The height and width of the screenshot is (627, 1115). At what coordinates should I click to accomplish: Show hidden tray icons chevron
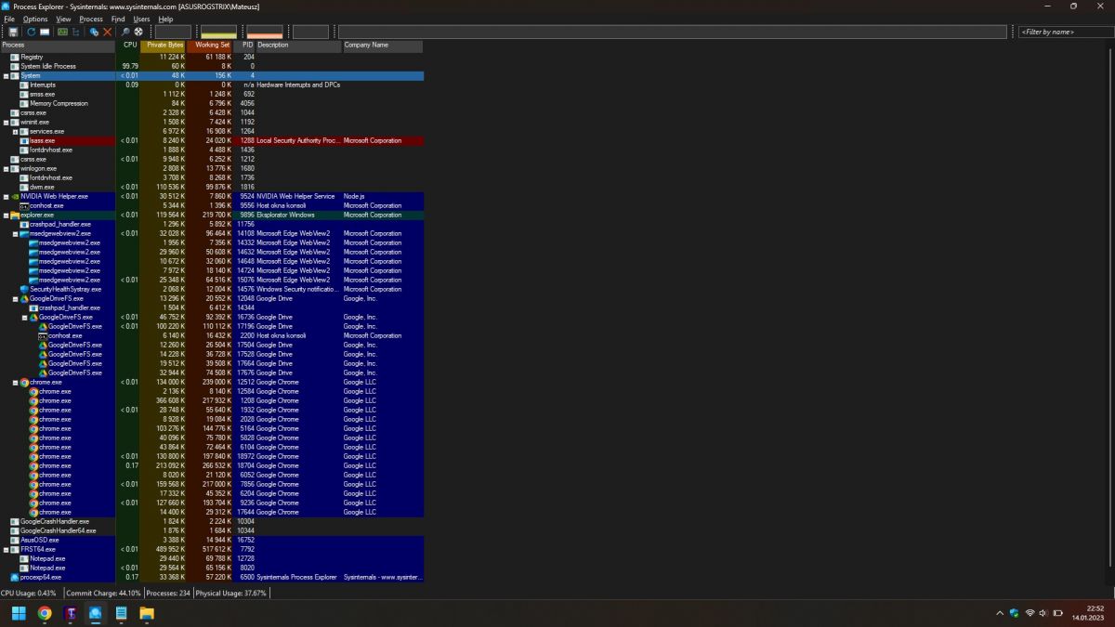coord(1000,613)
